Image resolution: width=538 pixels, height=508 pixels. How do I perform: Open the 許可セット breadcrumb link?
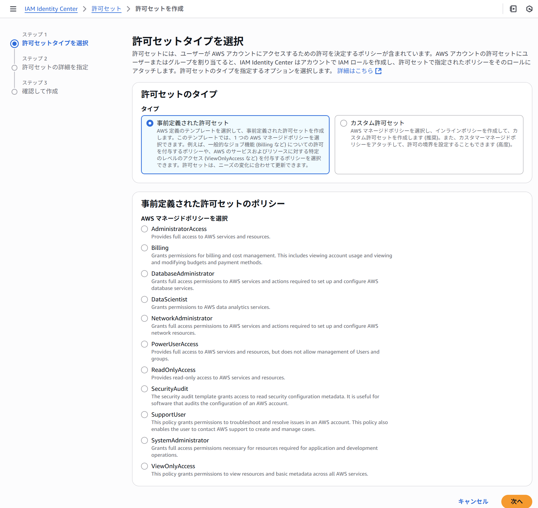click(x=106, y=9)
